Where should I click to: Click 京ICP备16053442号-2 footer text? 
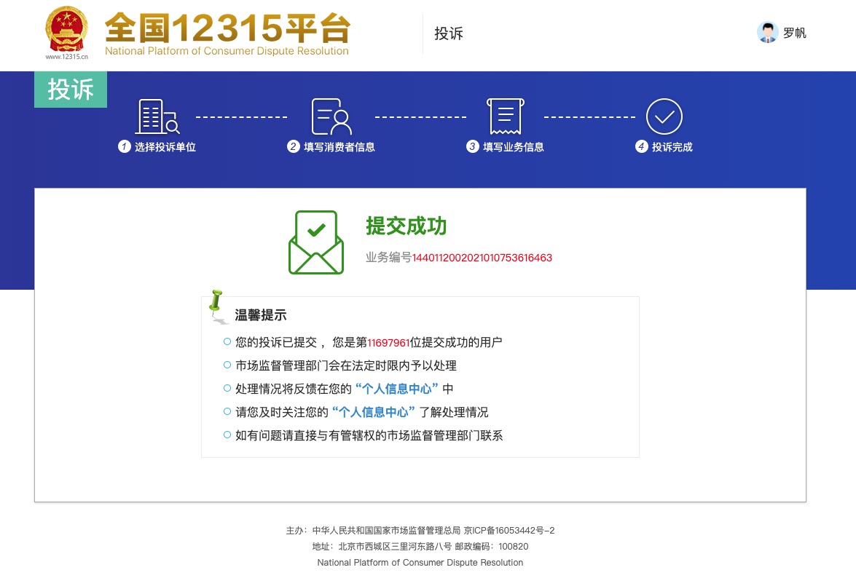(509, 531)
